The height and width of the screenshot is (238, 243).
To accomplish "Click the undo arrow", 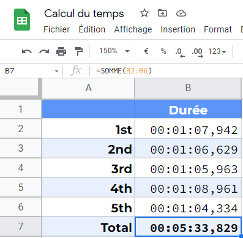I will pos(27,51).
